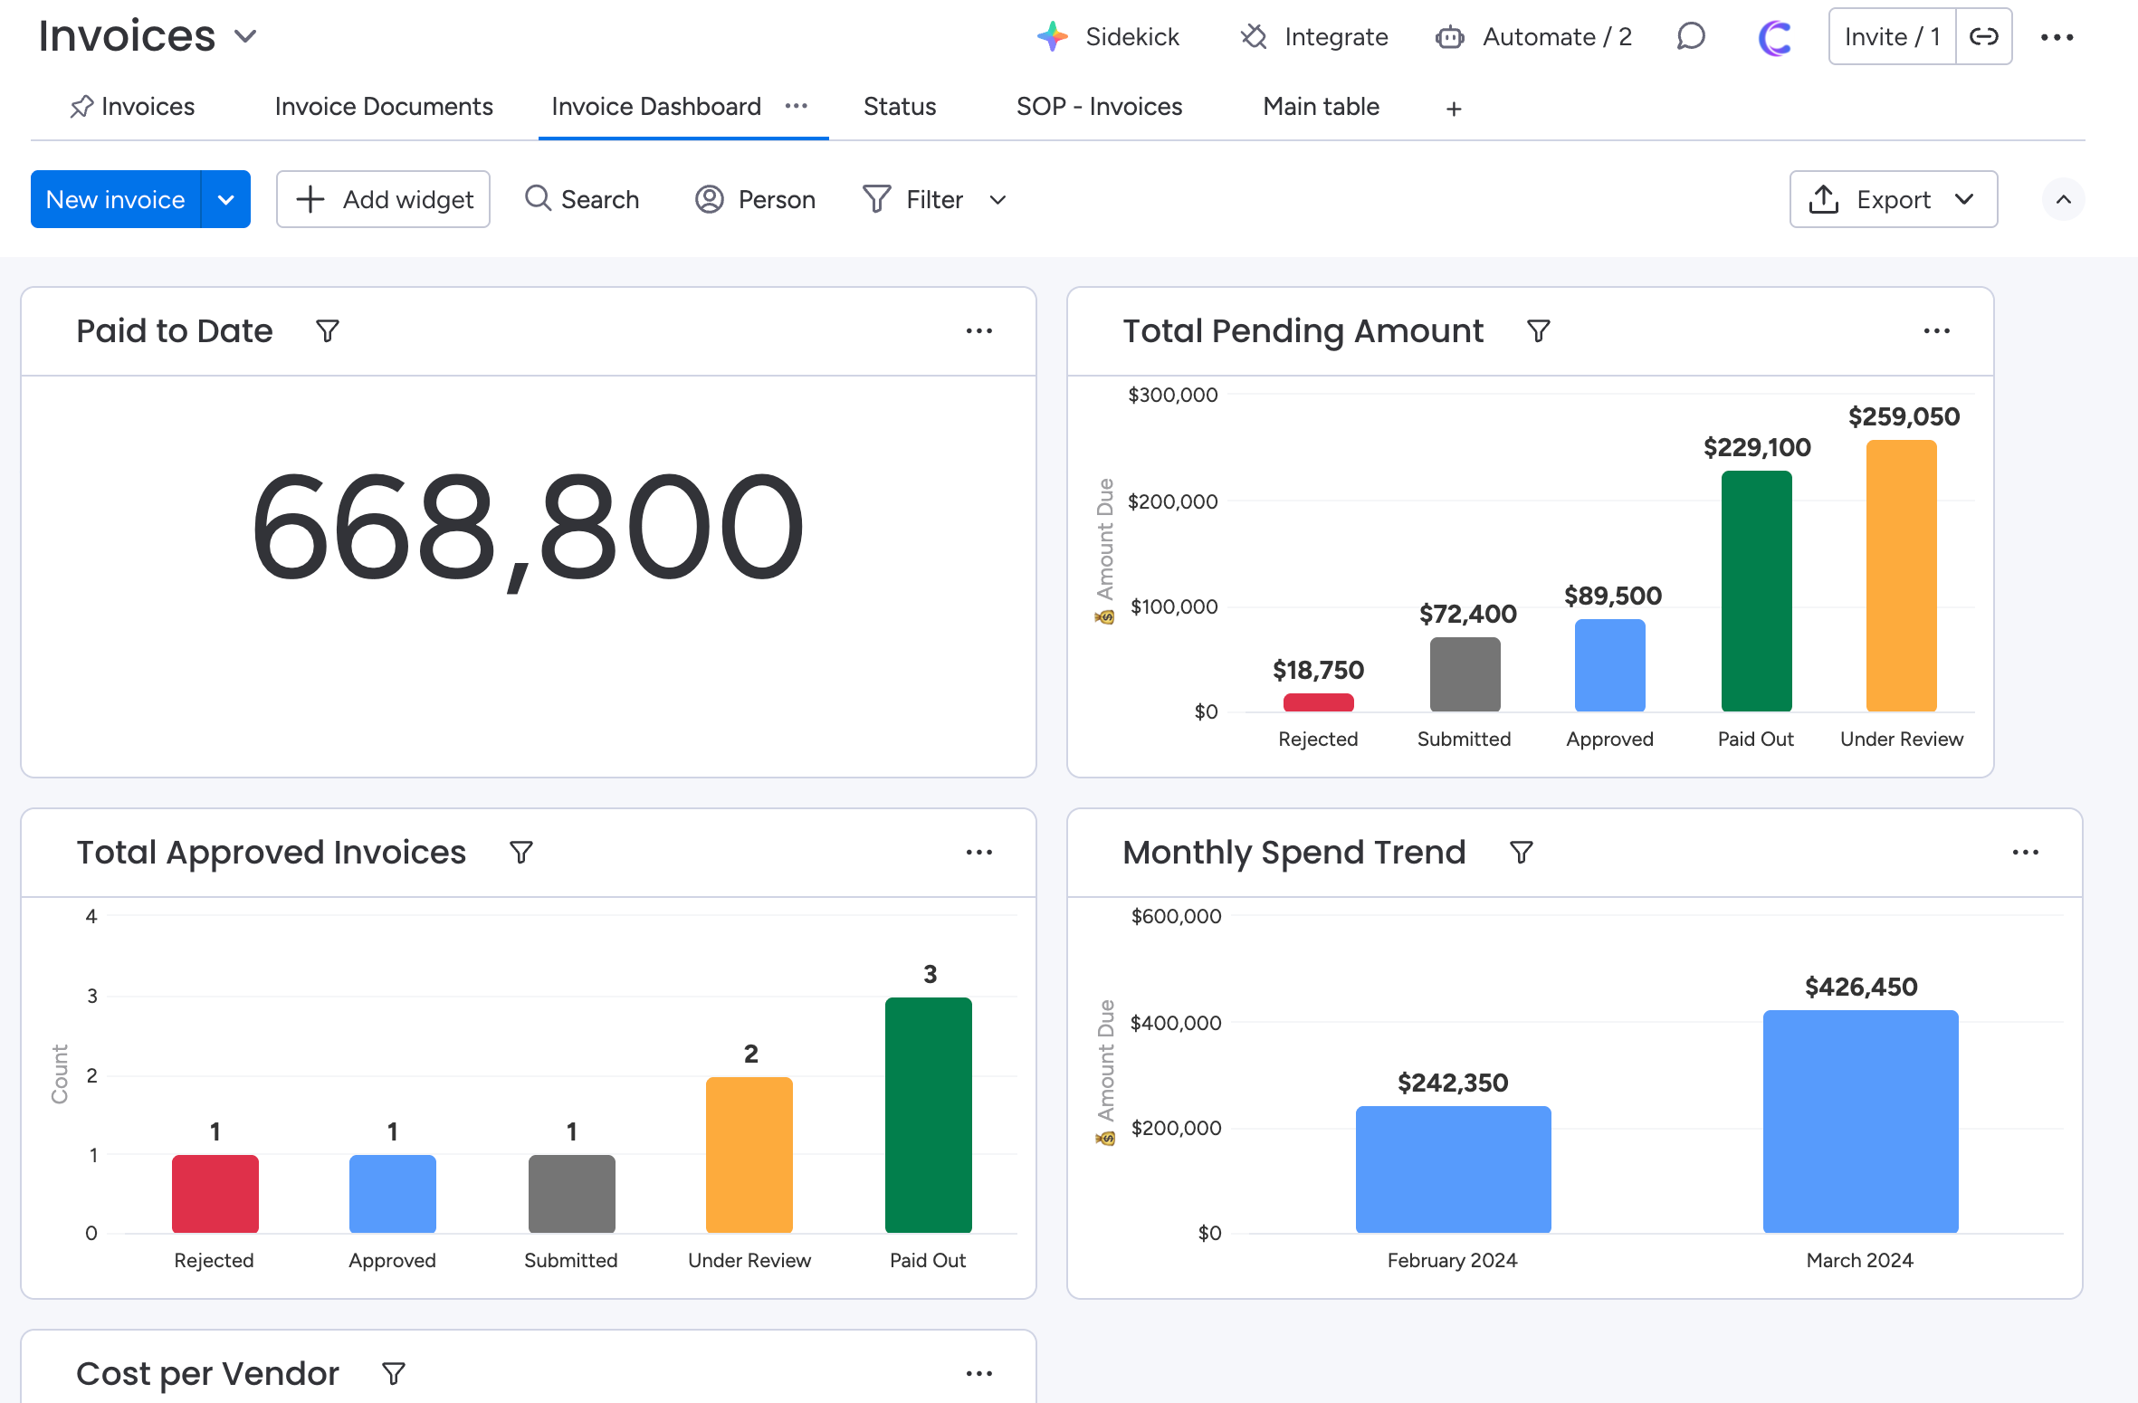Copy board link icon beside Invite

click(1983, 37)
